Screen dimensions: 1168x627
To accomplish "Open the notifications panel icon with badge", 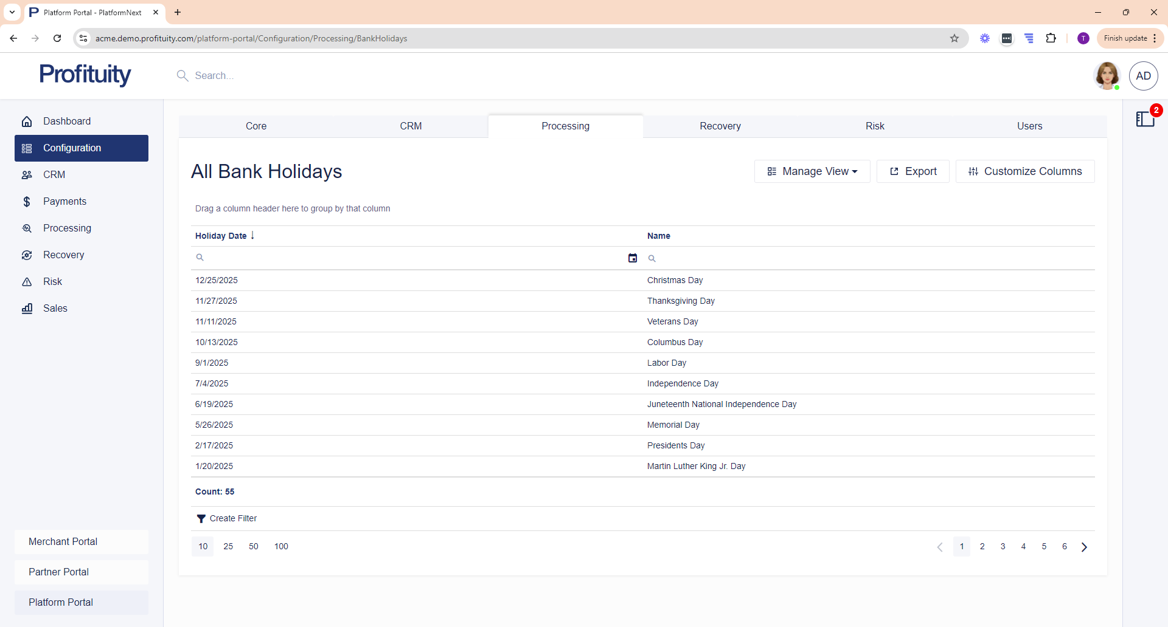I will pyautogui.click(x=1145, y=118).
